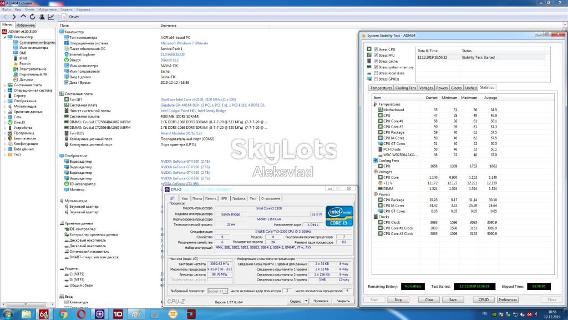Open File Explorer folder on taskbar
The height and width of the screenshot is (320, 568).
(x=26, y=314)
